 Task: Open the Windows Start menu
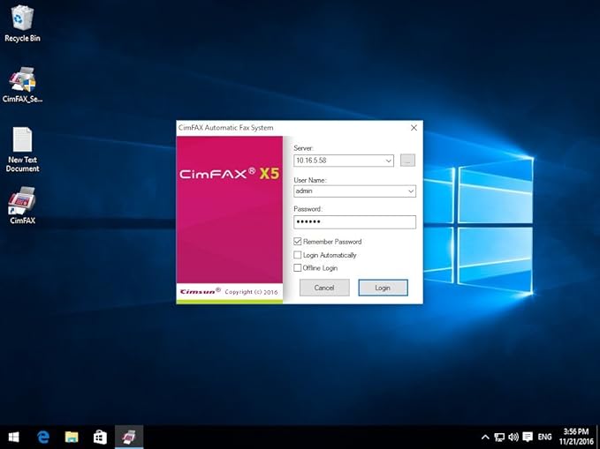click(x=14, y=437)
